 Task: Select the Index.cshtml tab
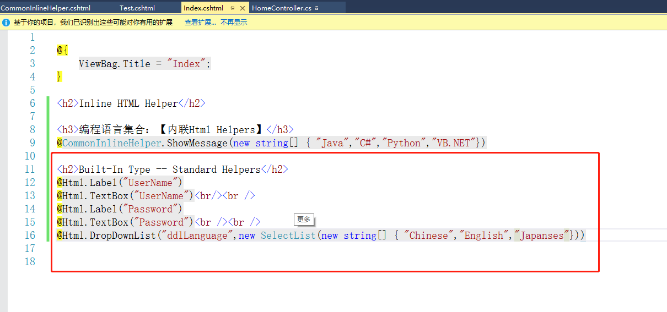click(203, 8)
